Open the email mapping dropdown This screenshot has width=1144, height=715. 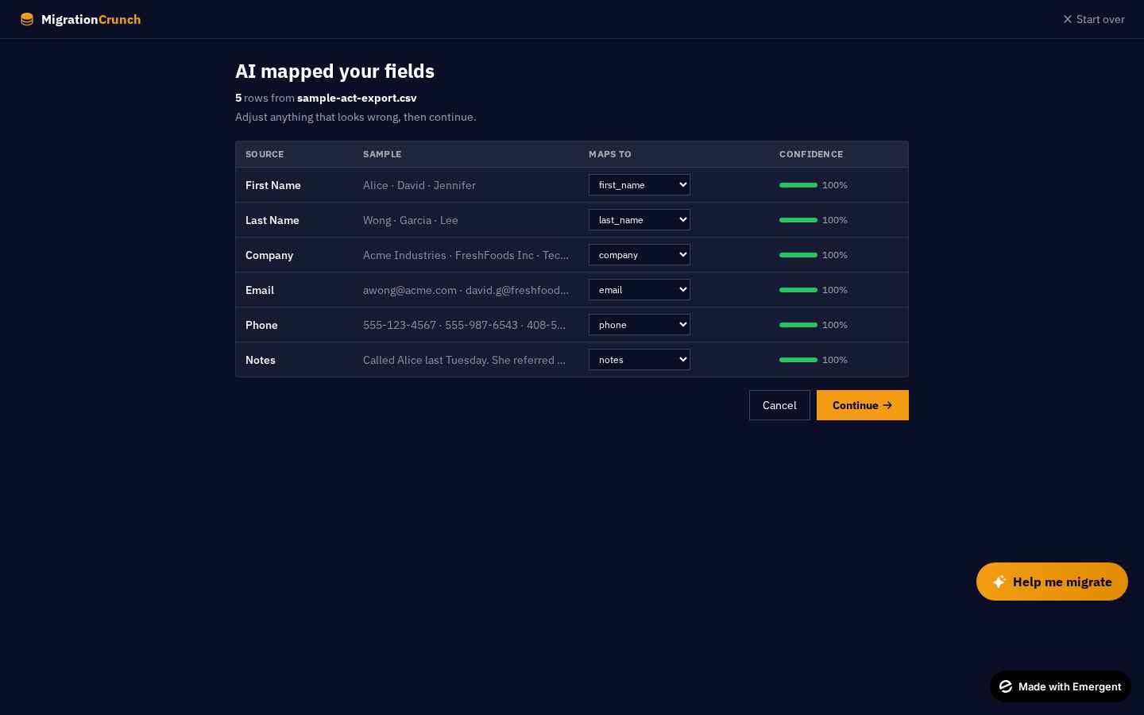640,290
